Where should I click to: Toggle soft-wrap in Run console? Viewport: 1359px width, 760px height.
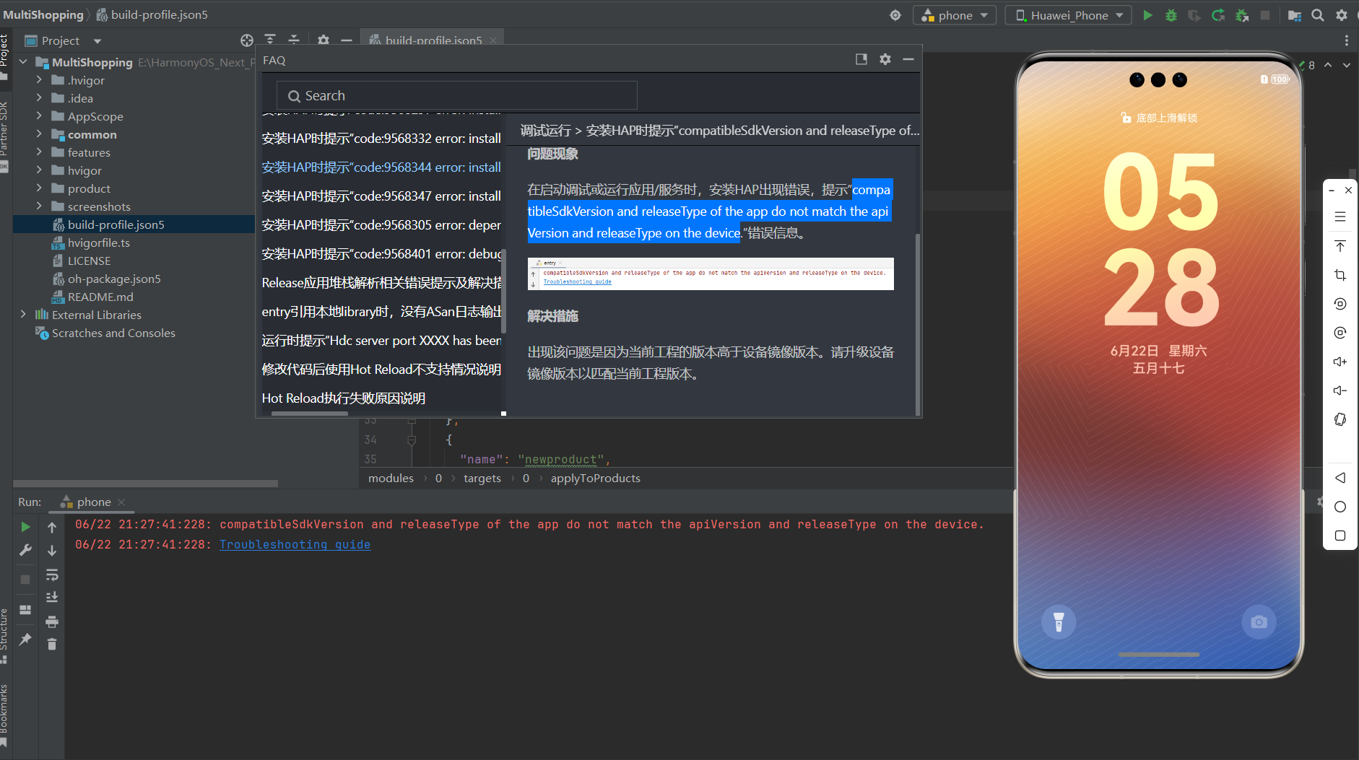[x=52, y=575]
